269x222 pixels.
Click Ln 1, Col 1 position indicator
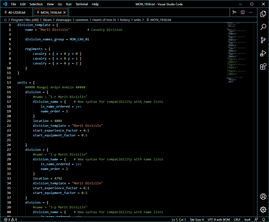click(x=179, y=219)
